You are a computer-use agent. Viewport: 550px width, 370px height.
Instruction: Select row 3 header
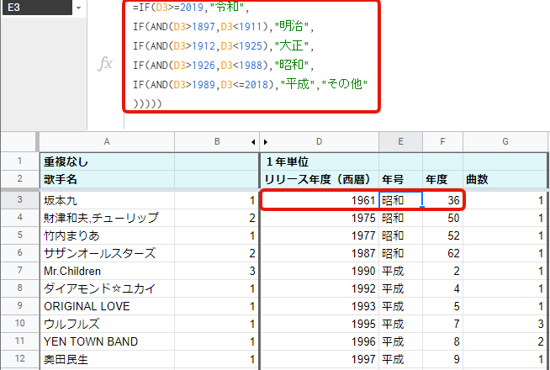18,200
